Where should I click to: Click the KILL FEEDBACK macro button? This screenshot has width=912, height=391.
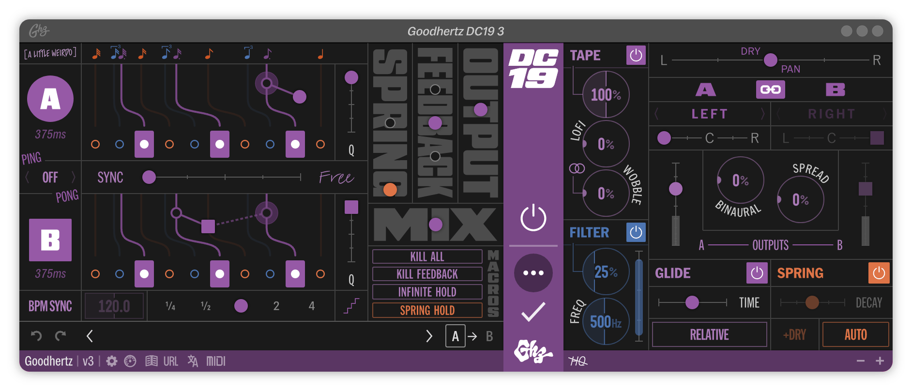click(x=427, y=274)
